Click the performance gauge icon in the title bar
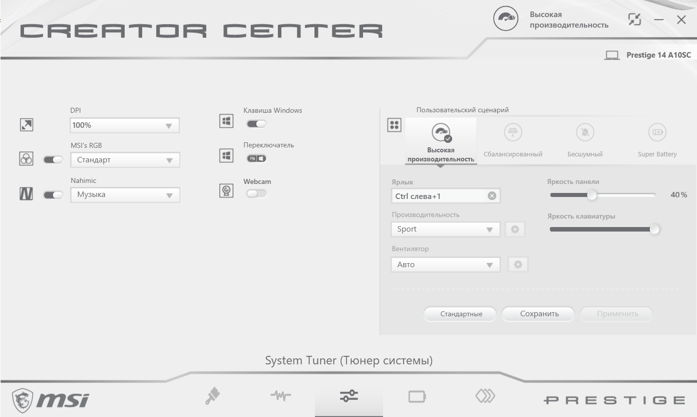 [x=506, y=20]
